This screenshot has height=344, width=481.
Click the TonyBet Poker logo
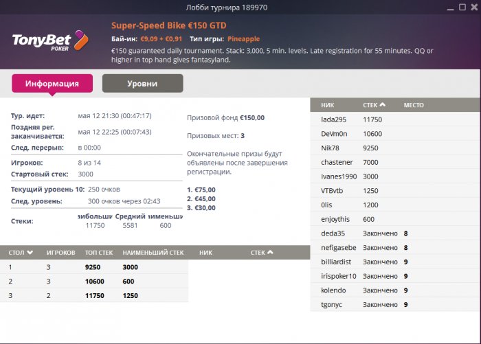[x=50, y=40]
